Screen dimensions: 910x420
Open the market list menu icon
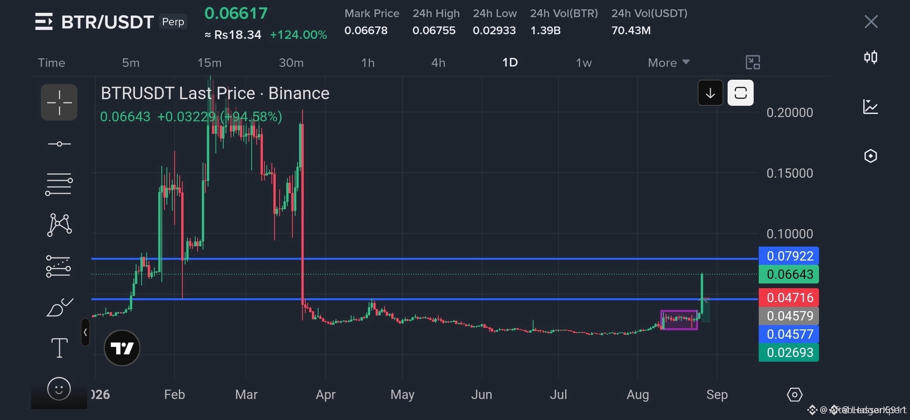coord(44,21)
